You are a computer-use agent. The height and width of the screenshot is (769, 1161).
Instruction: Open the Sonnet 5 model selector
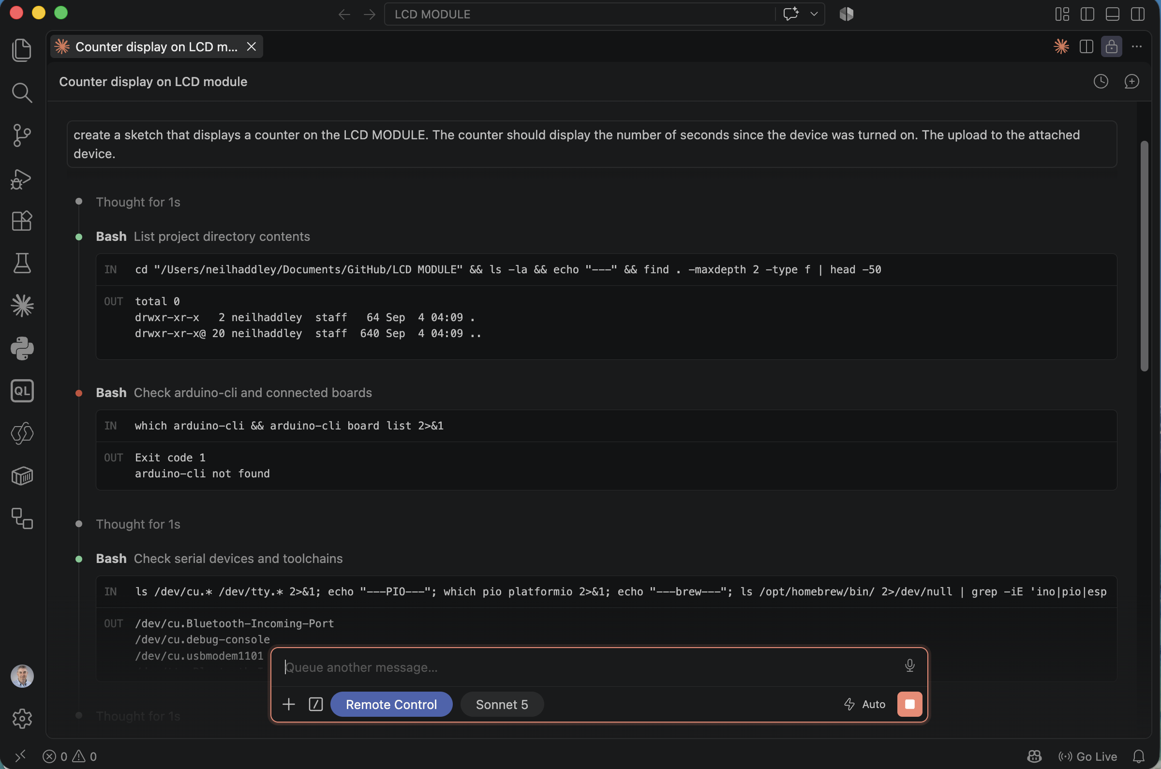pyautogui.click(x=501, y=704)
